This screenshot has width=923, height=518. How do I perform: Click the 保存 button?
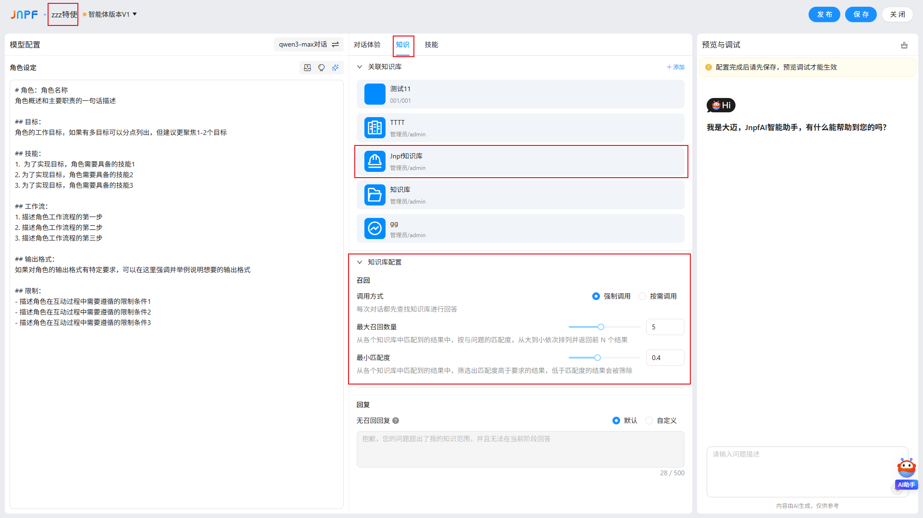coord(861,14)
